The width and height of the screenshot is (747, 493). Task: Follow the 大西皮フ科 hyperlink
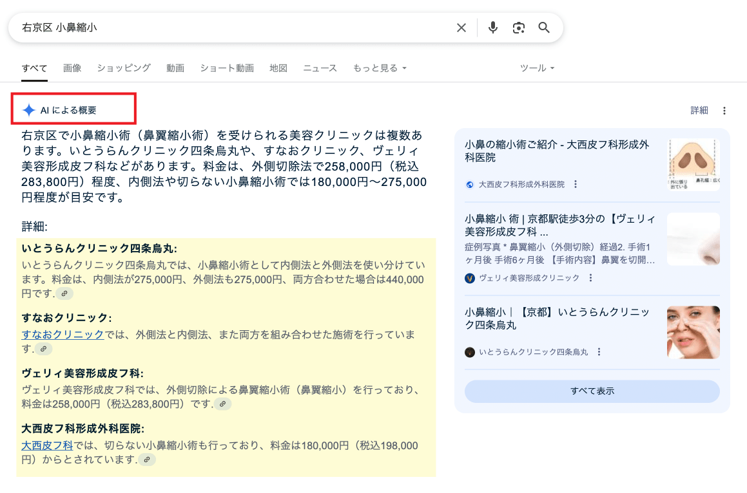tap(47, 445)
